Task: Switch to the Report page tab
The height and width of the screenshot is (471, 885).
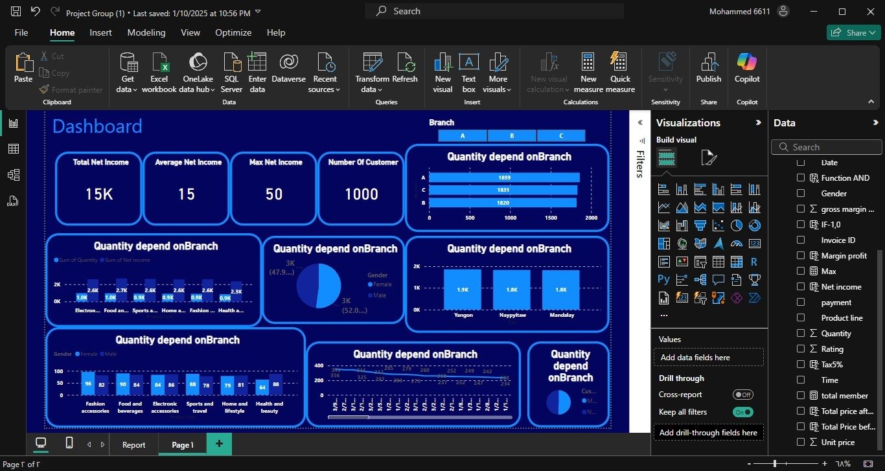Action: tap(134, 445)
